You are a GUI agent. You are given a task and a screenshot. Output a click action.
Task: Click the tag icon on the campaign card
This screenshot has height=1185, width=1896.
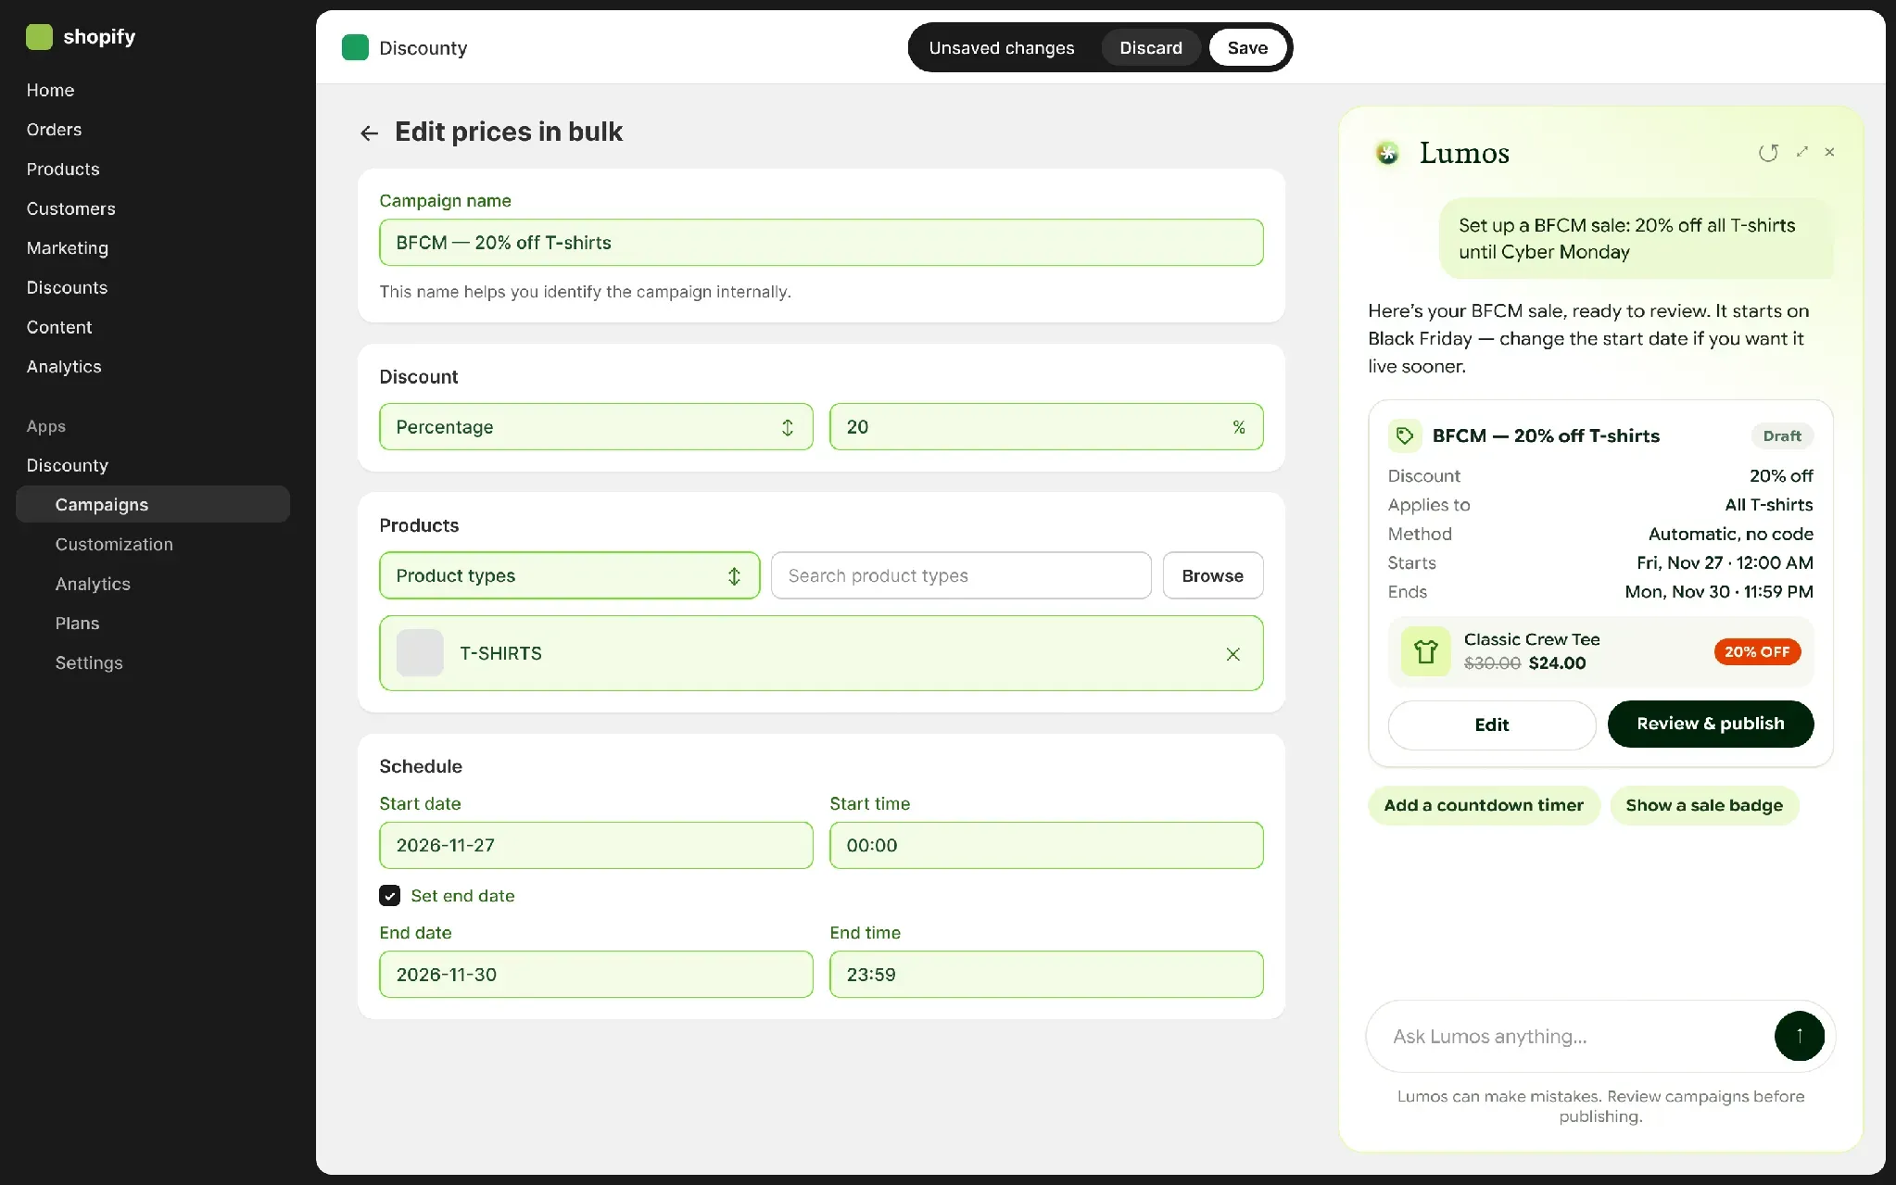pos(1405,435)
